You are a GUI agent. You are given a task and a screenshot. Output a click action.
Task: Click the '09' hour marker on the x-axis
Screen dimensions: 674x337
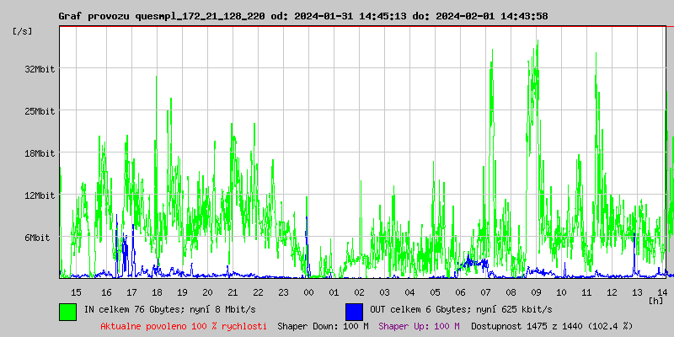(536, 292)
